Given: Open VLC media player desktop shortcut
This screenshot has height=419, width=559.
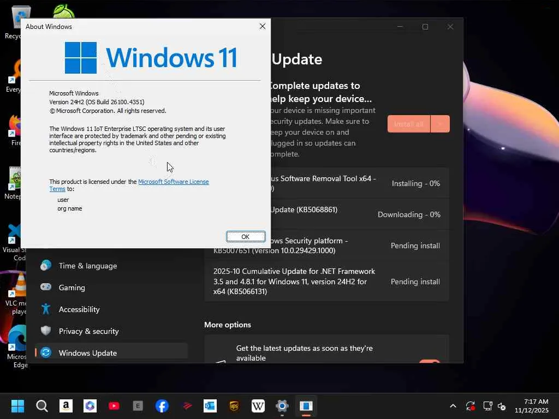Looking at the screenshot, I should (15, 294).
